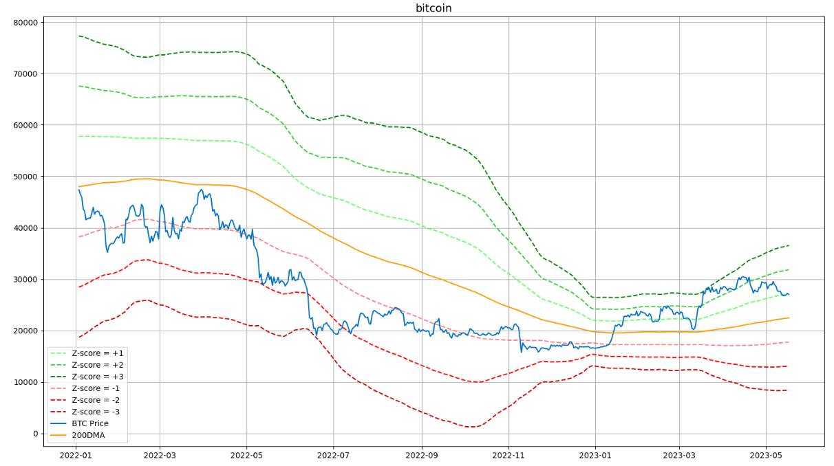Image resolution: width=834 pixels, height=466 pixels.
Task: Click the y-axis label "70000"
Action: [x=25, y=74]
